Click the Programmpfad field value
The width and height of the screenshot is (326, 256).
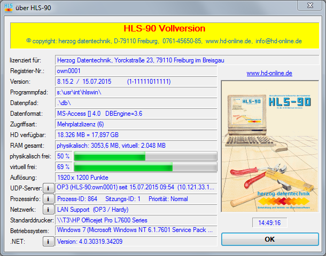click(136, 92)
